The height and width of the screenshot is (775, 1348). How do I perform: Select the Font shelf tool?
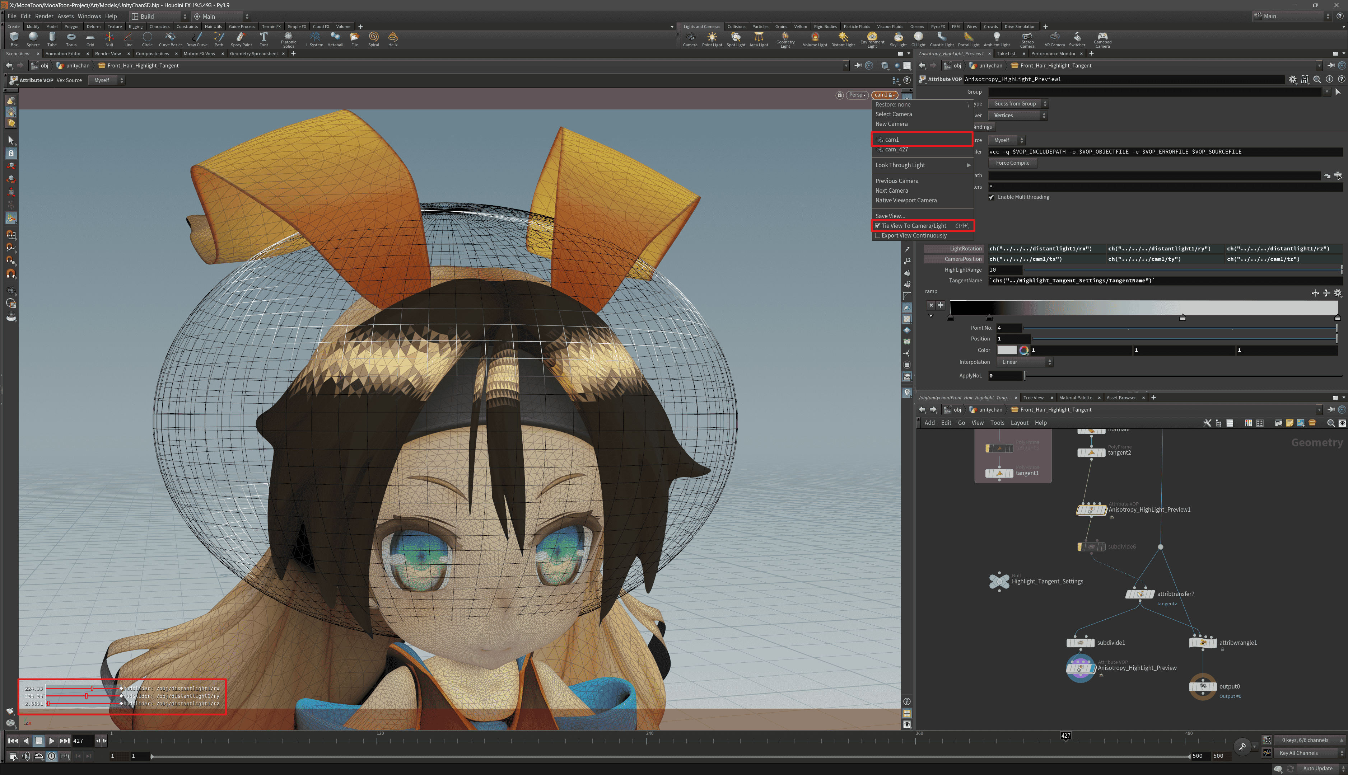pos(263,39)
